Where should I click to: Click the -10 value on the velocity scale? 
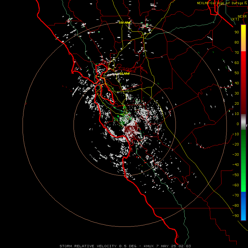tap(236, 134)
